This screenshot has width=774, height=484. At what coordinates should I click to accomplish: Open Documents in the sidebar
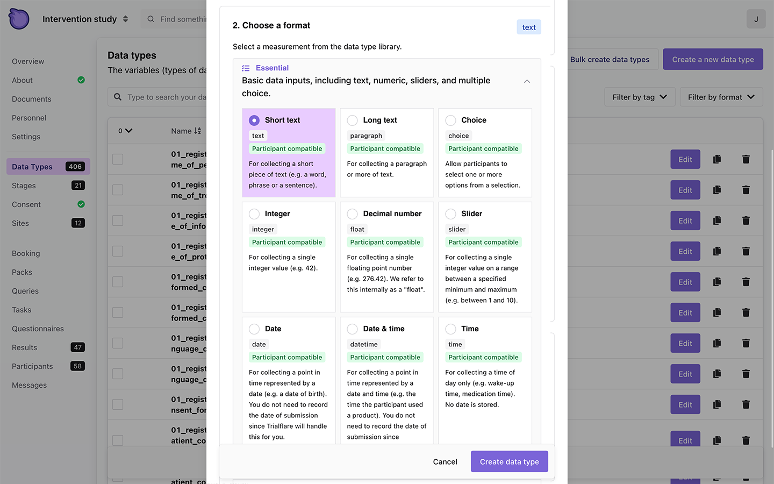coord(32,99)
